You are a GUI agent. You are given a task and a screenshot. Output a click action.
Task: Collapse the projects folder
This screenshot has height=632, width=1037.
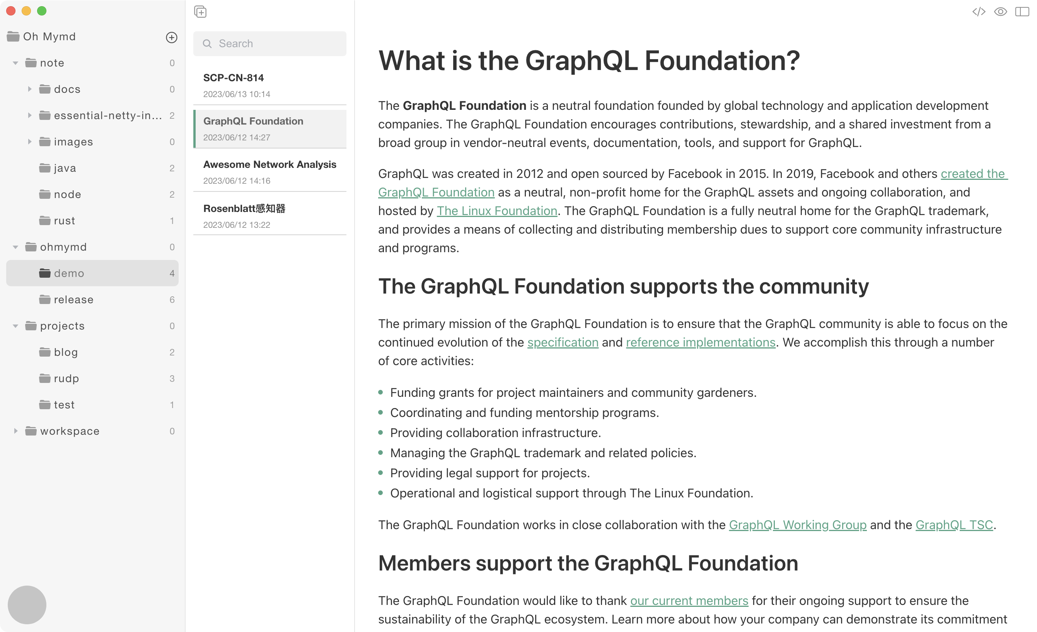click(x=15, y=326)
